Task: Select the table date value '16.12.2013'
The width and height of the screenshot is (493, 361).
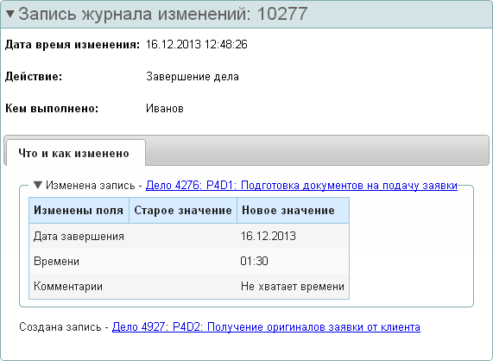Action: tap(269, 236)
